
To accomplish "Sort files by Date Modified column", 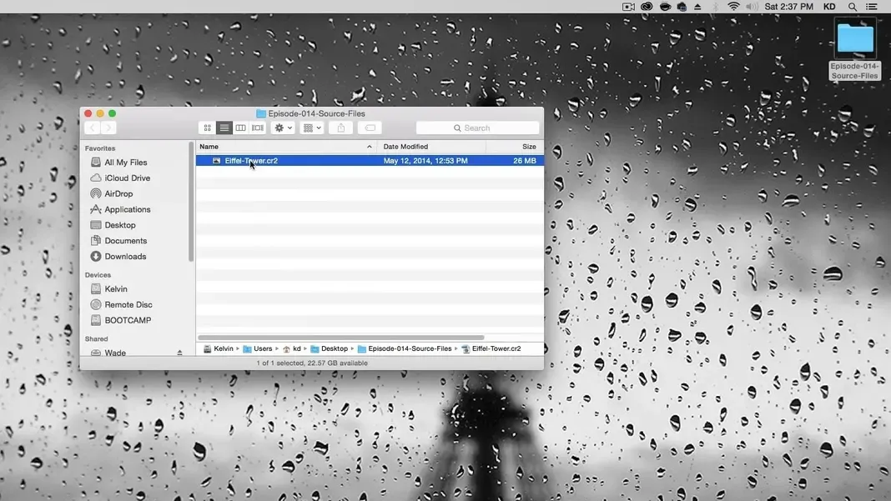I will 406,146.
